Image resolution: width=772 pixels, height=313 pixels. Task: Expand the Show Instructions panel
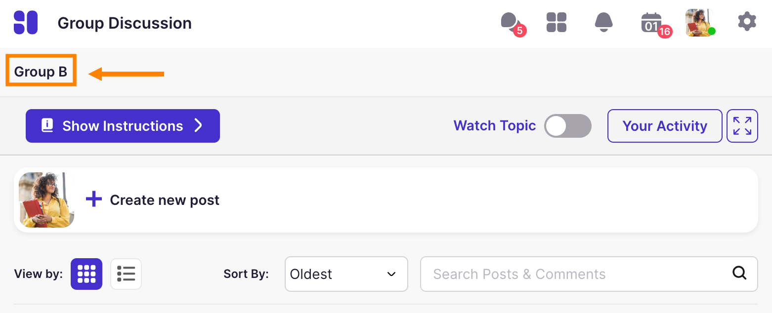(x=123, y=126)
